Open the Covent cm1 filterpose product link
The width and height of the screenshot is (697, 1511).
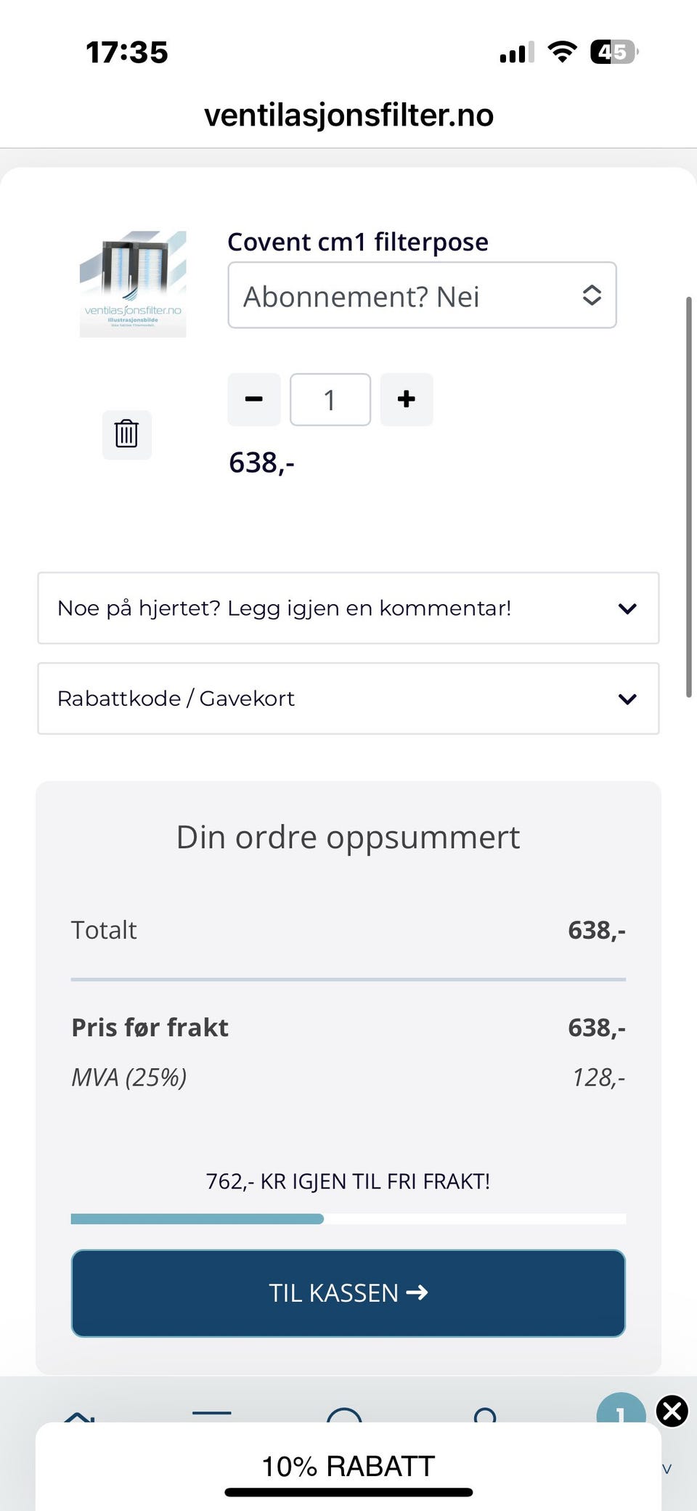(x=358, y=242)
